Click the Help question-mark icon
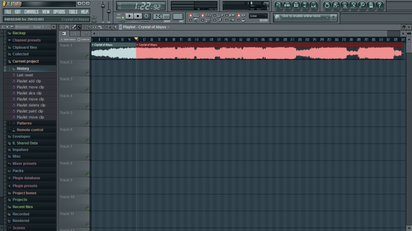 379,5
